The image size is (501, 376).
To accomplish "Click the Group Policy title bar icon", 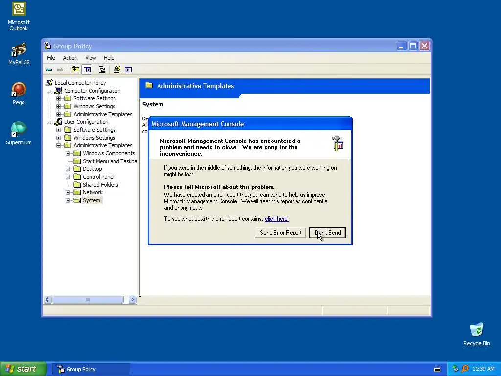I will click(47, 46).
